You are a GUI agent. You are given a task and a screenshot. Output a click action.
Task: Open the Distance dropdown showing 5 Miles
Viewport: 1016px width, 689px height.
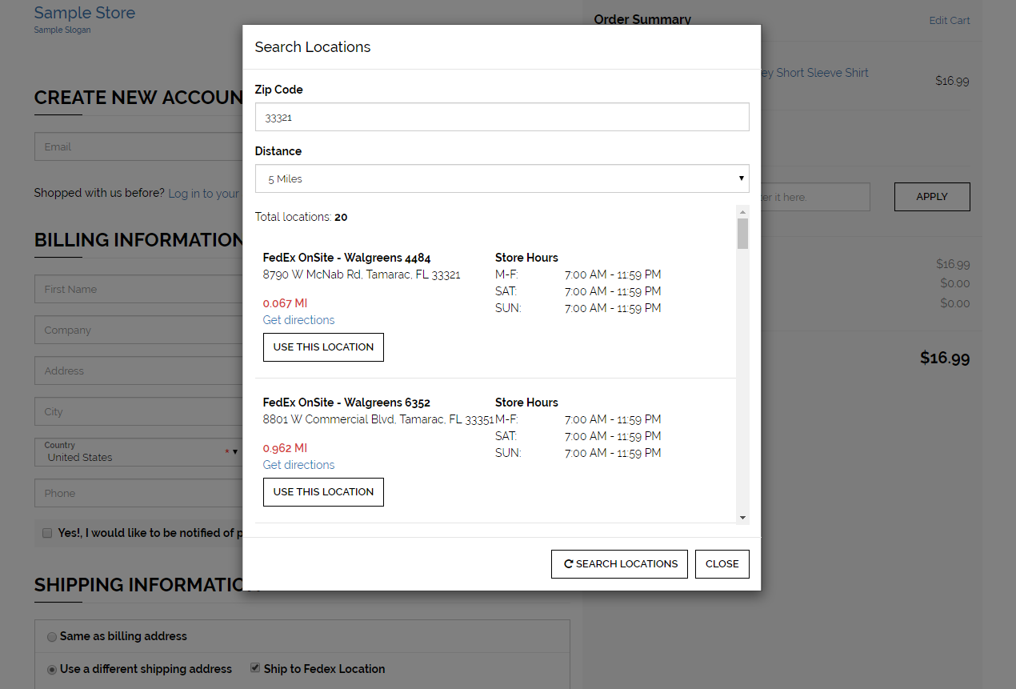pyautogui.click(x=502, y=178)
